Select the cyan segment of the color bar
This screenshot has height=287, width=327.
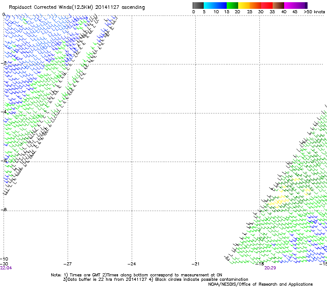point(209,5)
